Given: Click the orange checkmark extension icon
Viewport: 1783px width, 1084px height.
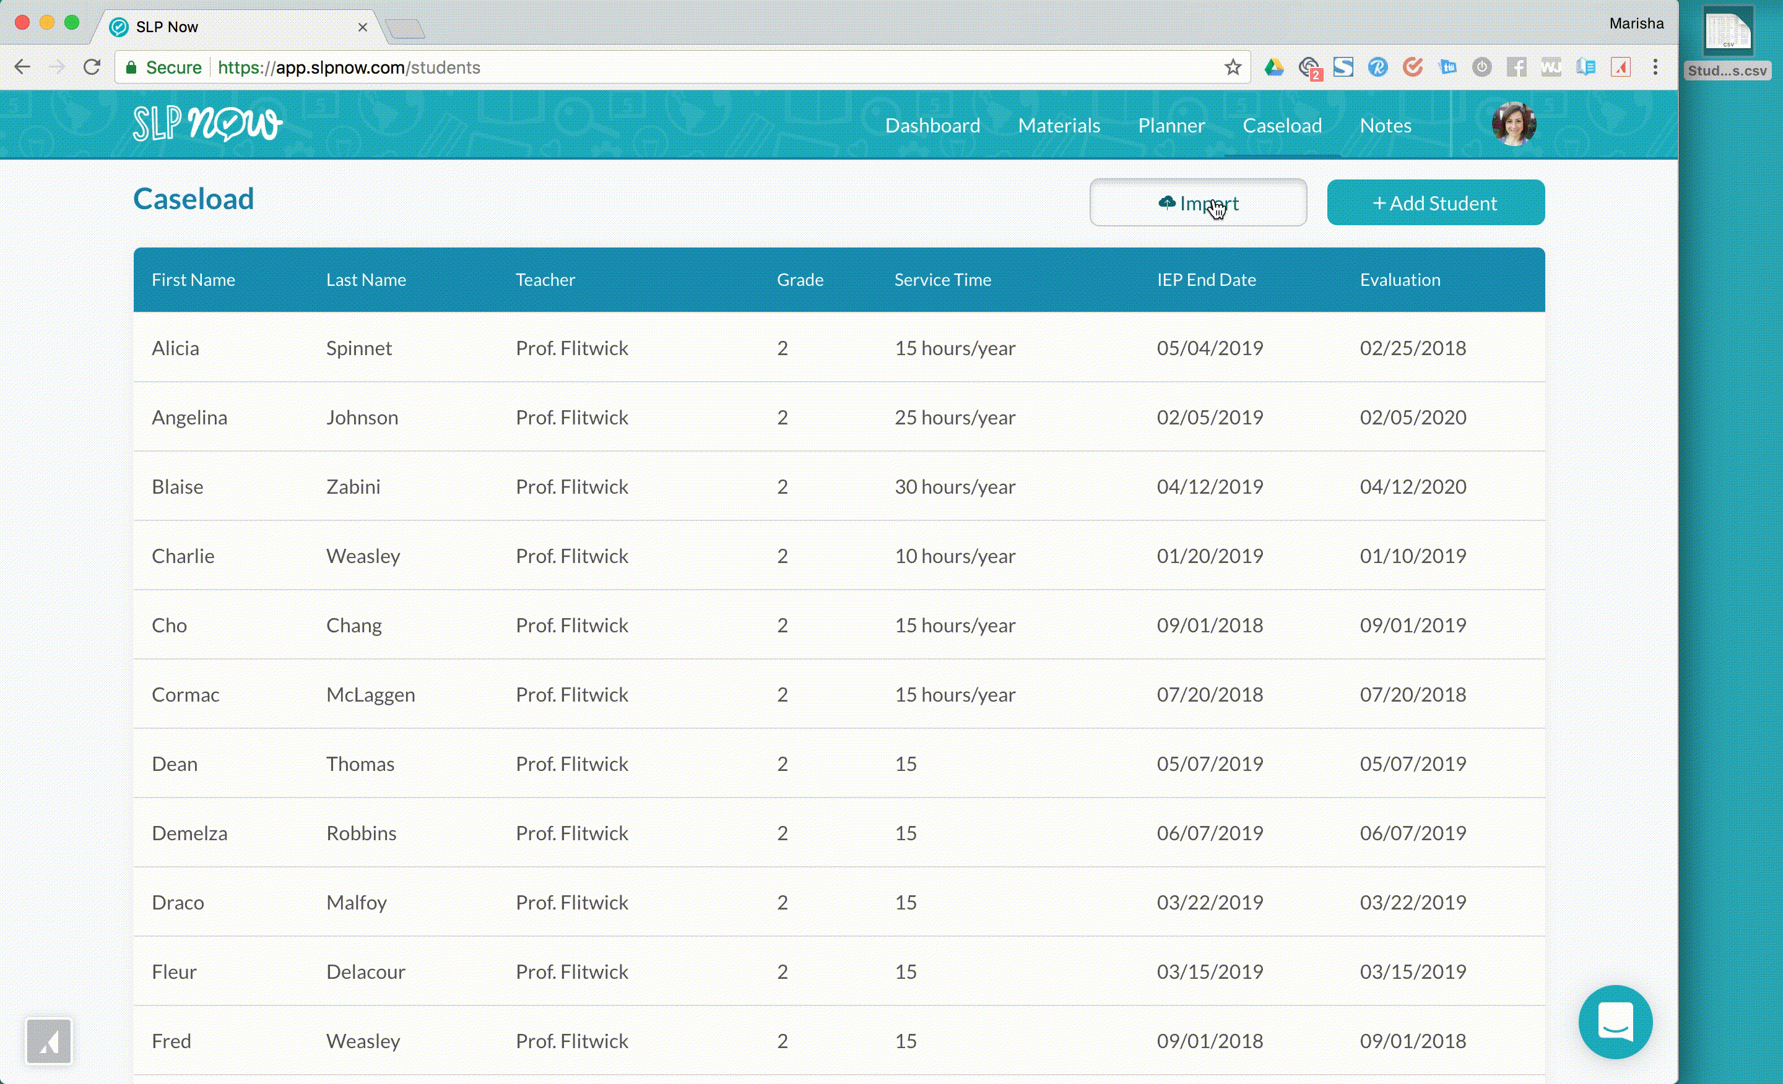Looking at the screenshot, I should [x=1413, y=67].
